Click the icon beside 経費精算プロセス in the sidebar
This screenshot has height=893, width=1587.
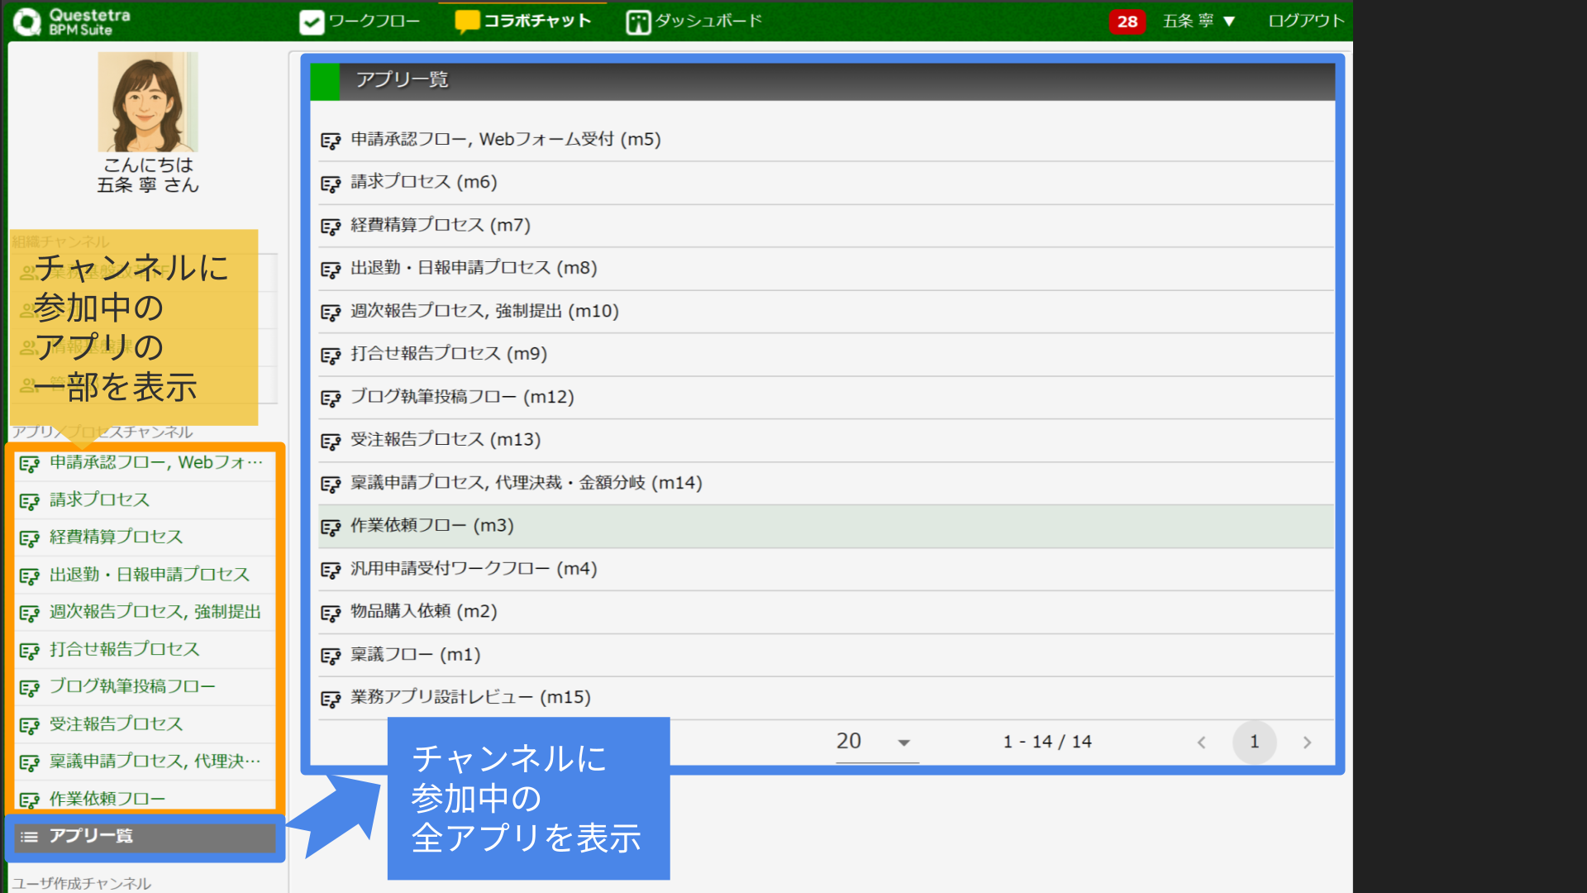click(31, 537)
